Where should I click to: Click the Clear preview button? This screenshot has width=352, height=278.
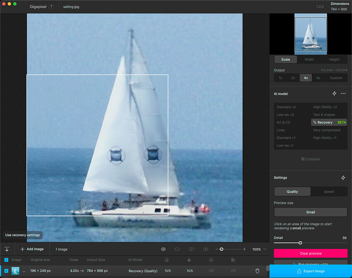pos(311,253)
